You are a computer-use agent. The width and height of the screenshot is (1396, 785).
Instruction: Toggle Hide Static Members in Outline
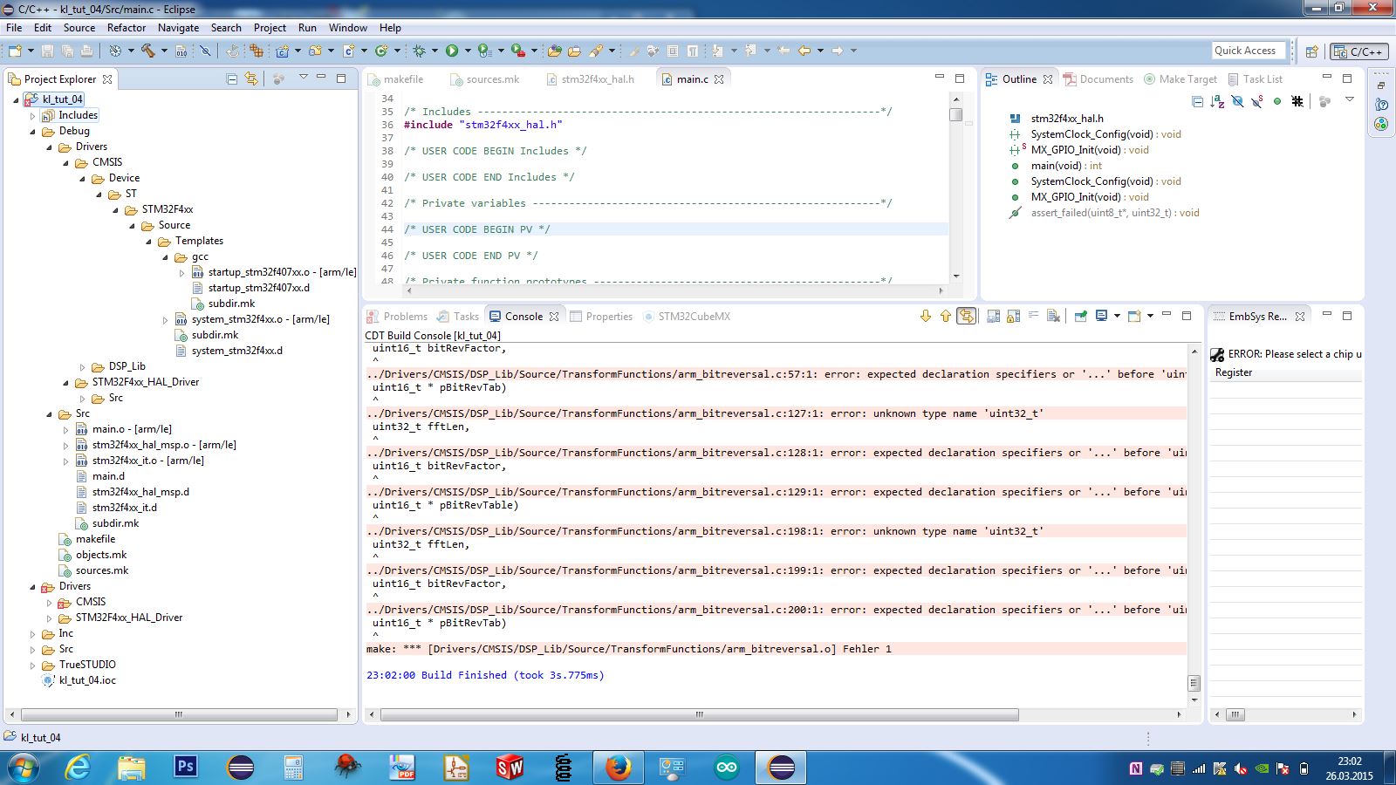click(x=1257, y=101)
